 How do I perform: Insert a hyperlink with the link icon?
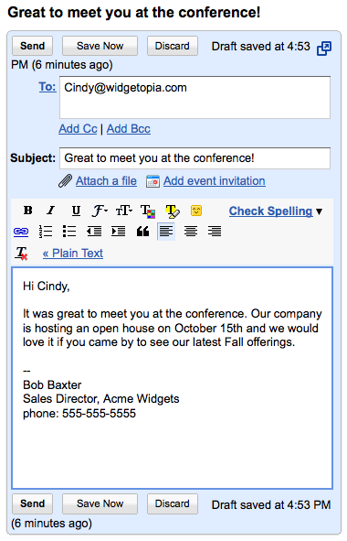[x=21, y=232]
